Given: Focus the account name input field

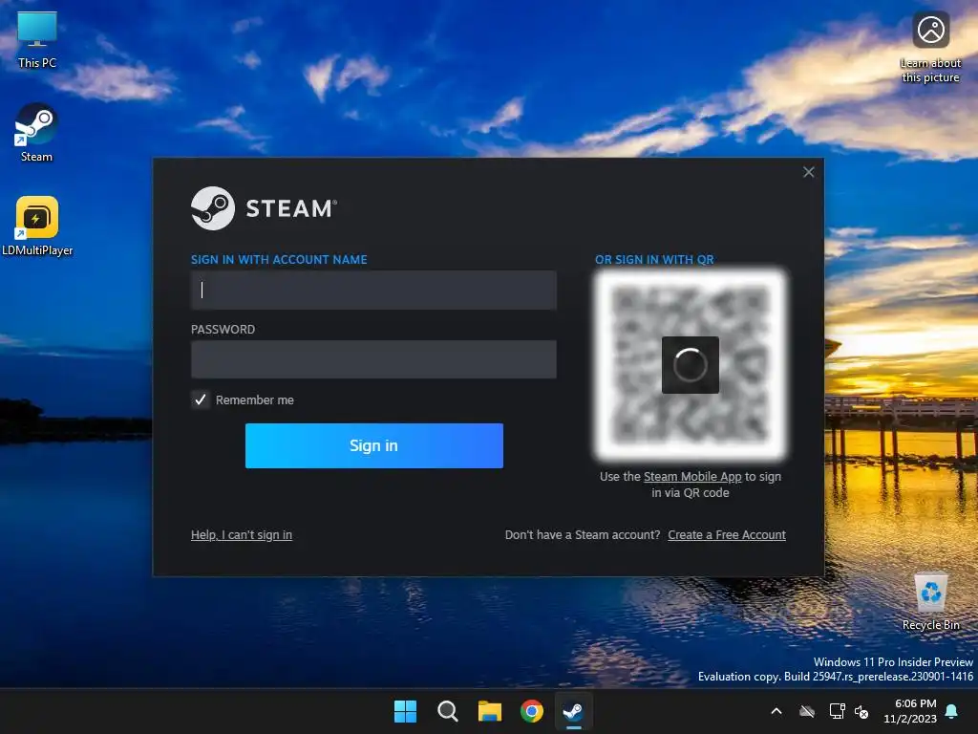Looking at the screenshot, I should point(373,290).
